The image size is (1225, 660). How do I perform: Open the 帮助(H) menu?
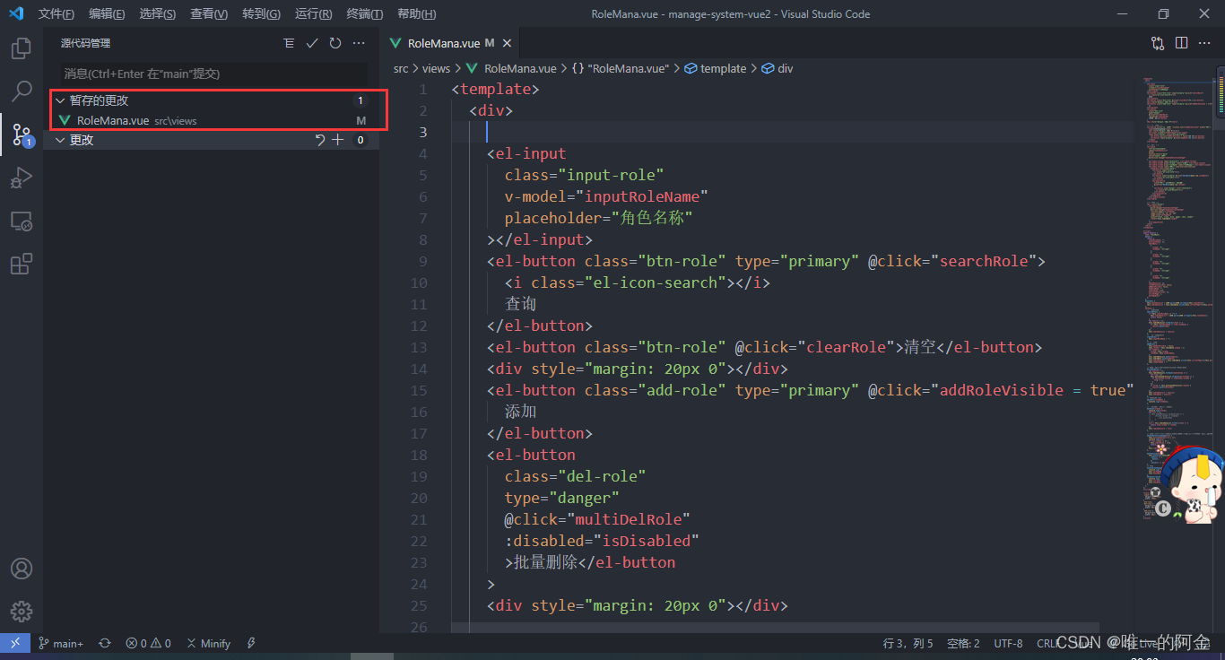click(416, 13)
